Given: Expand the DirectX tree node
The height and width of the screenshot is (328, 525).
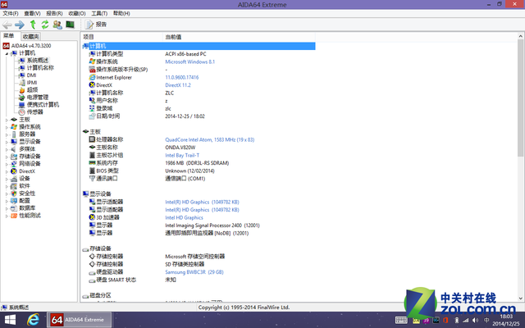Looking at the screenshot, I should pos(7,171).
